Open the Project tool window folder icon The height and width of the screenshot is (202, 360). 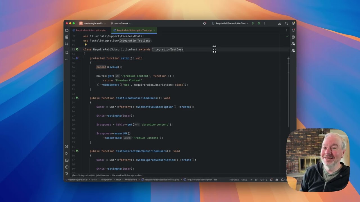(67, 30)
